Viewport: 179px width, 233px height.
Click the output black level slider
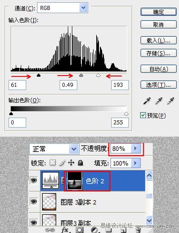(x=11, y=114)
